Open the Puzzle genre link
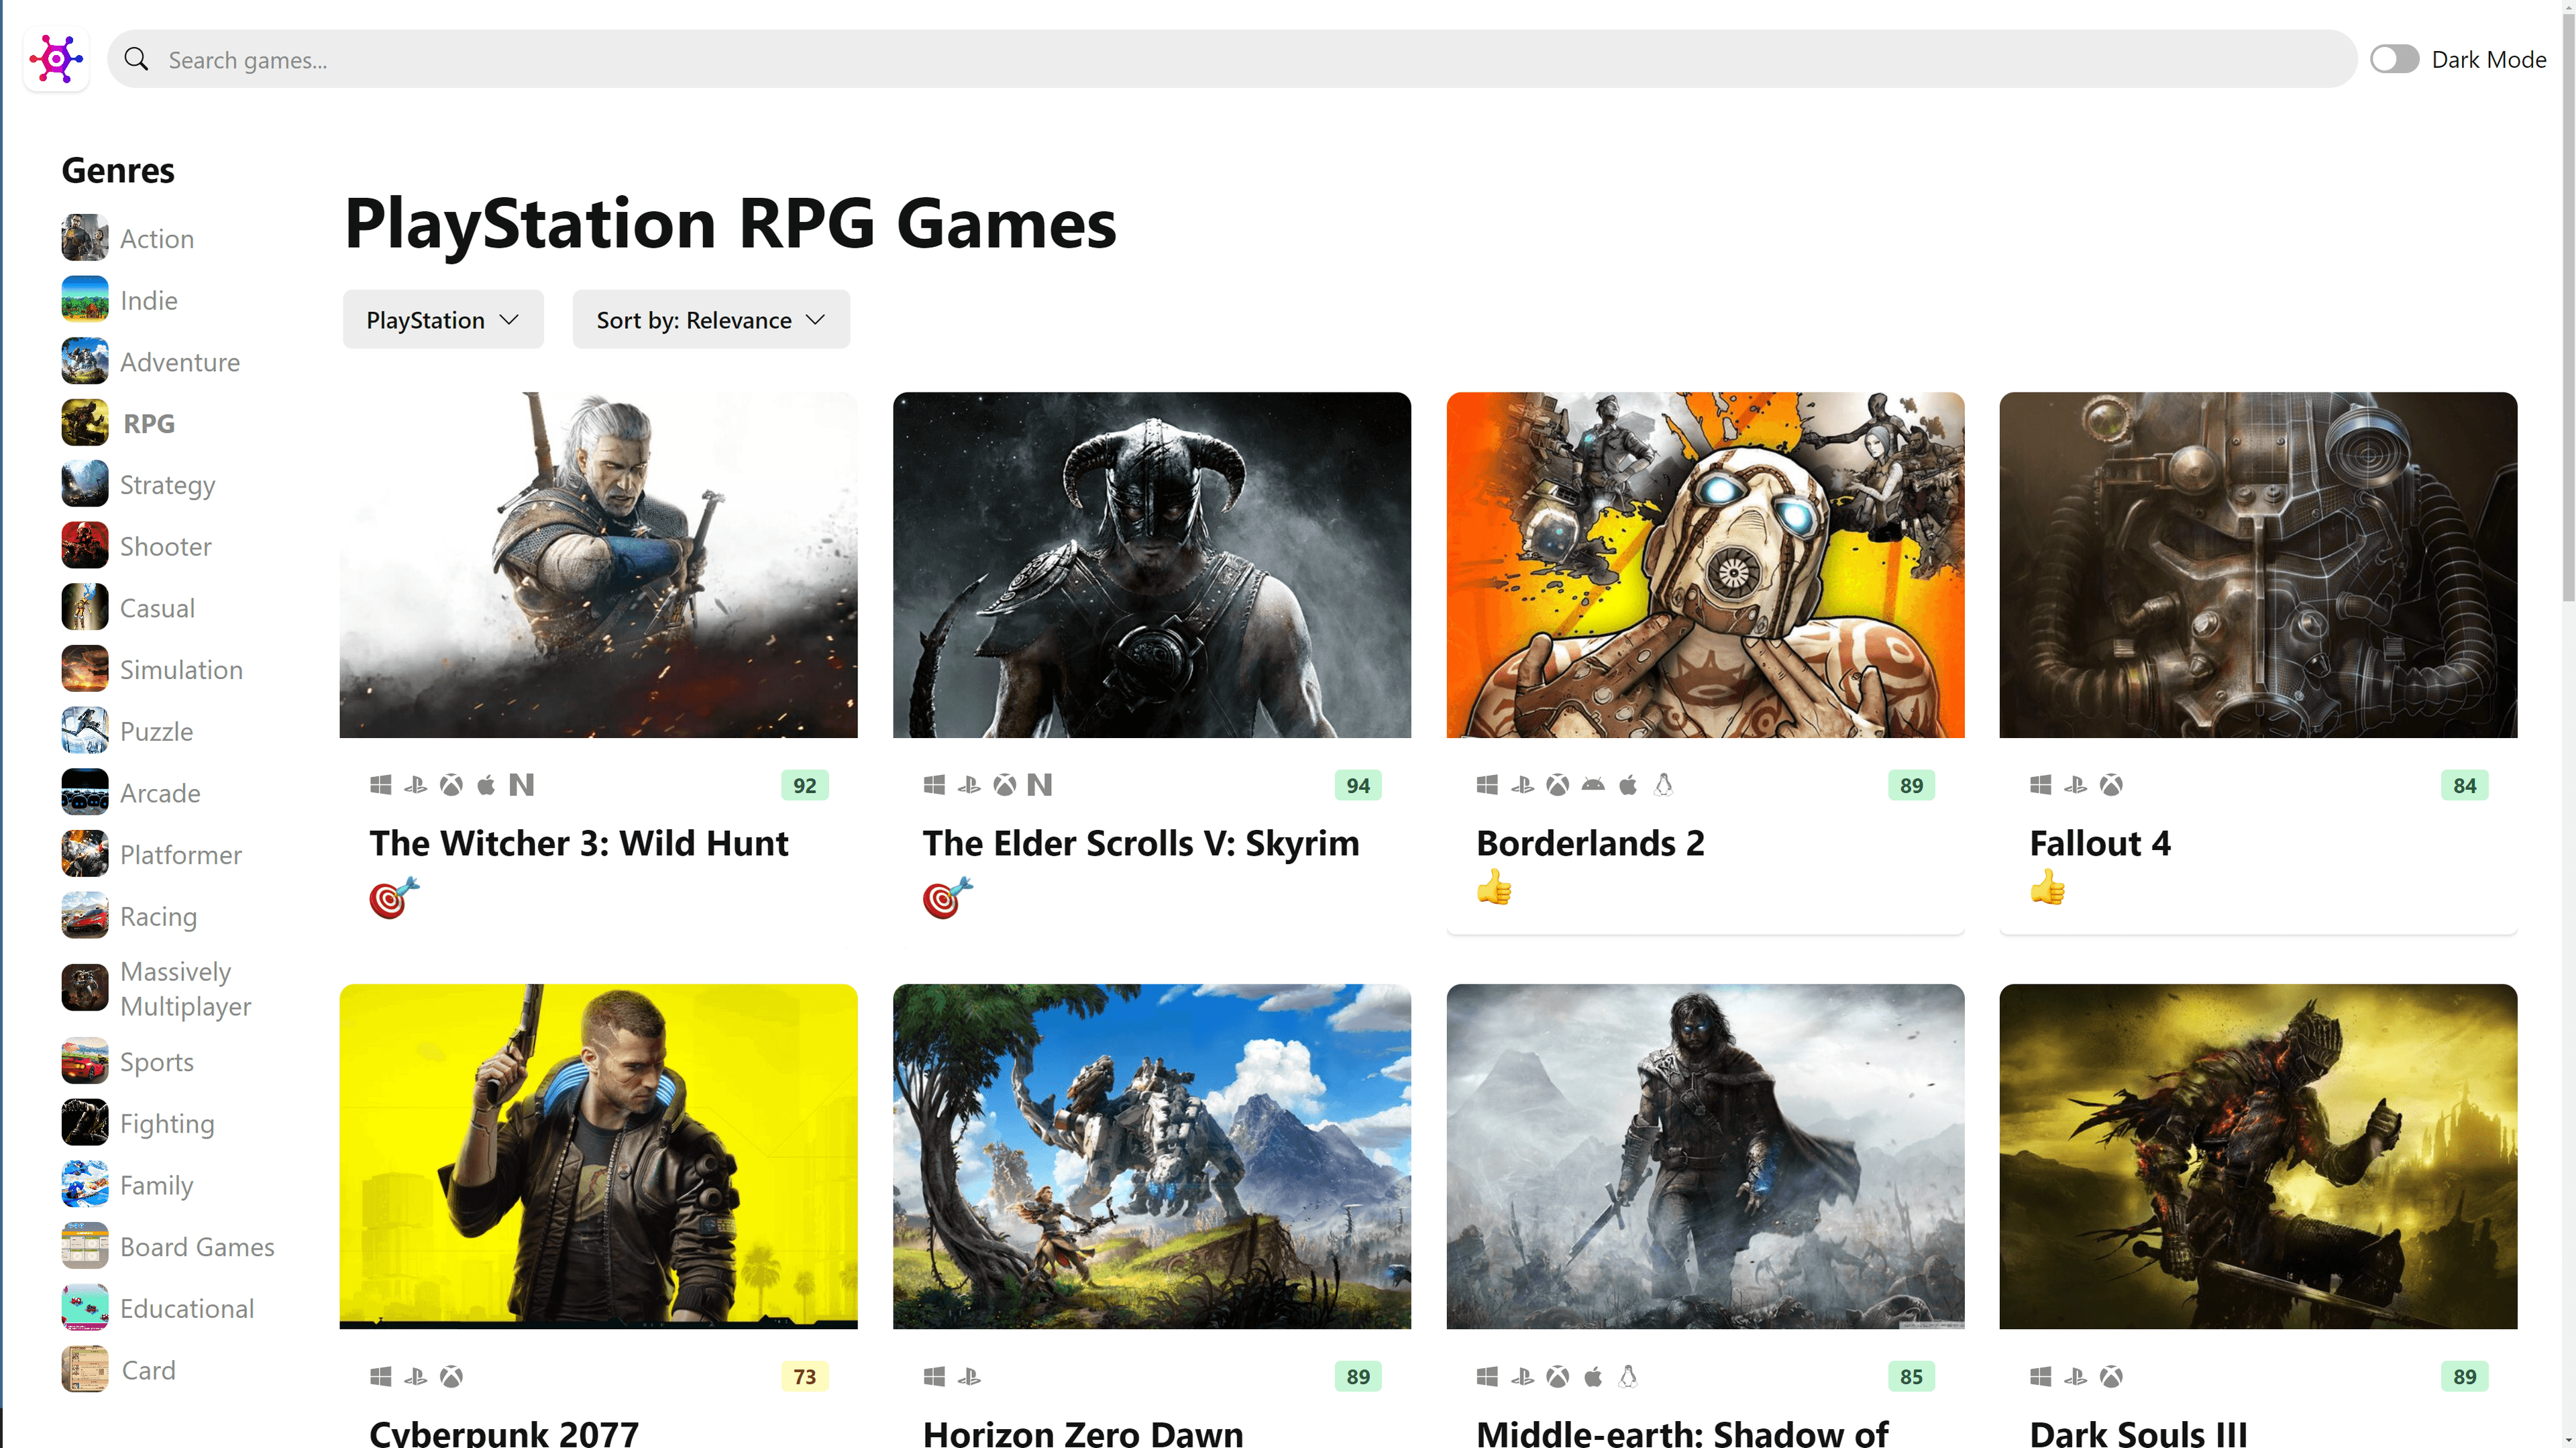The width and height of the screenshot is (2576, 1448). 156,731
